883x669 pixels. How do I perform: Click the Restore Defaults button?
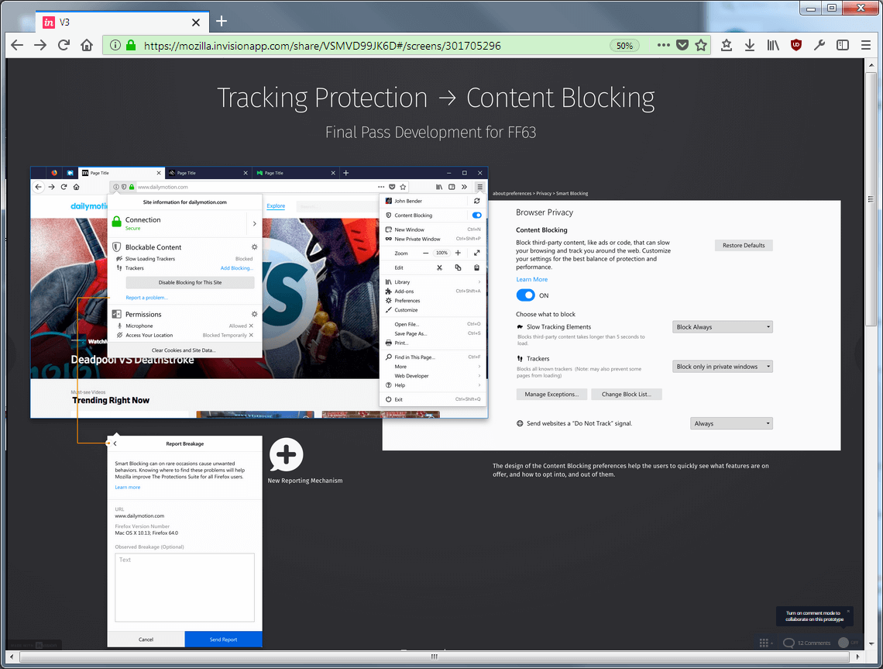744,245
